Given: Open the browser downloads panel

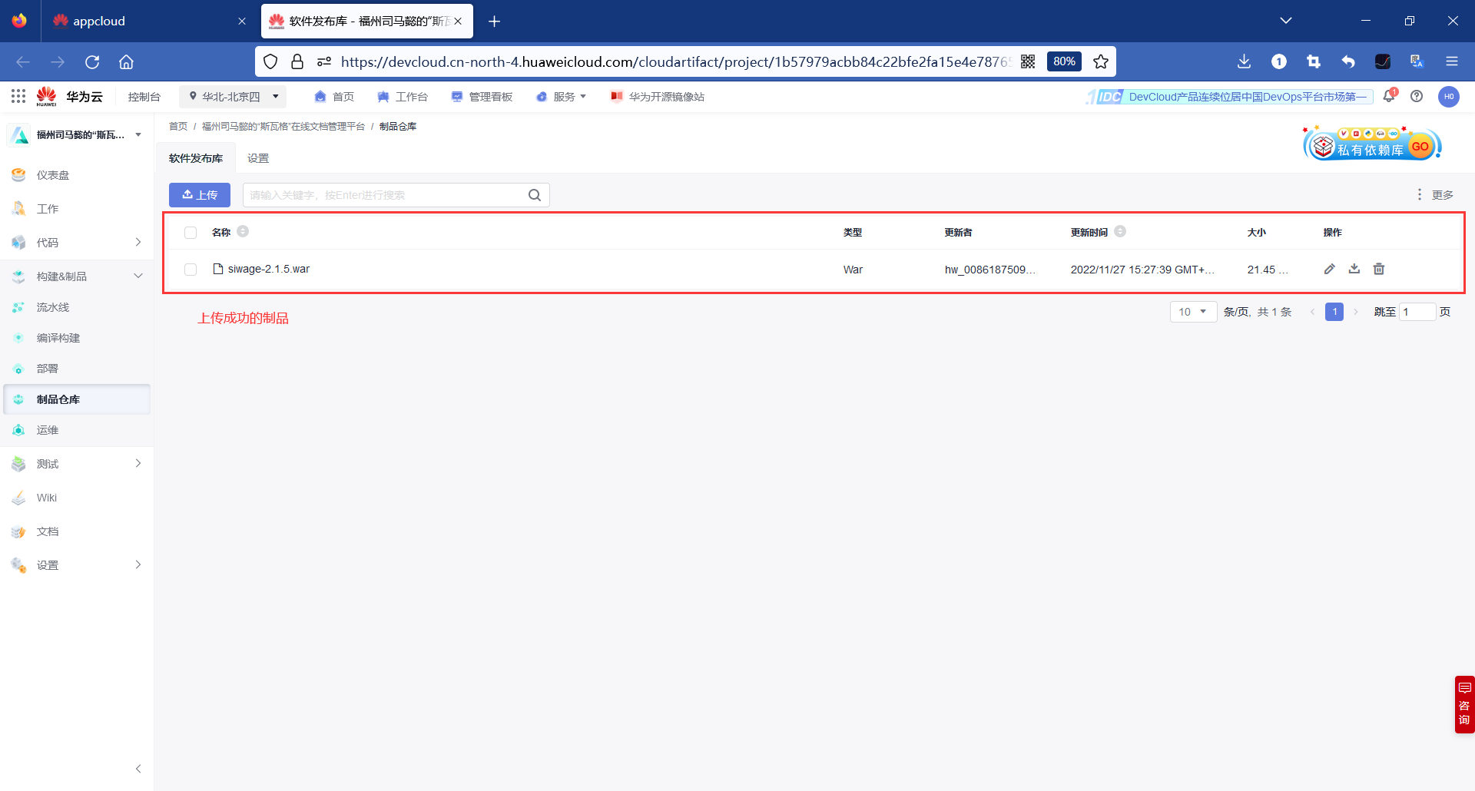Looking at the screenshot, I should point(1245,61).
